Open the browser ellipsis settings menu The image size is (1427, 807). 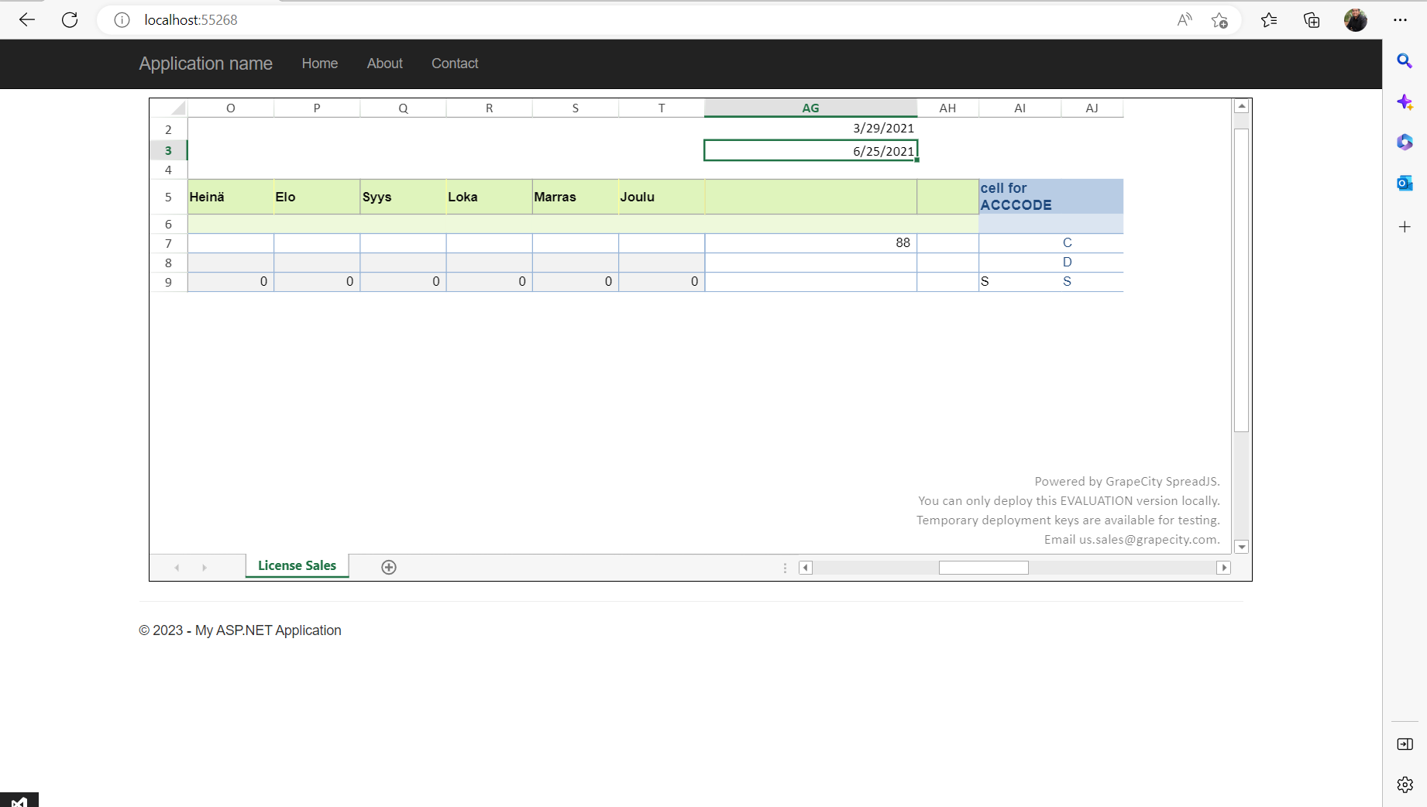tap(1401, 19)
